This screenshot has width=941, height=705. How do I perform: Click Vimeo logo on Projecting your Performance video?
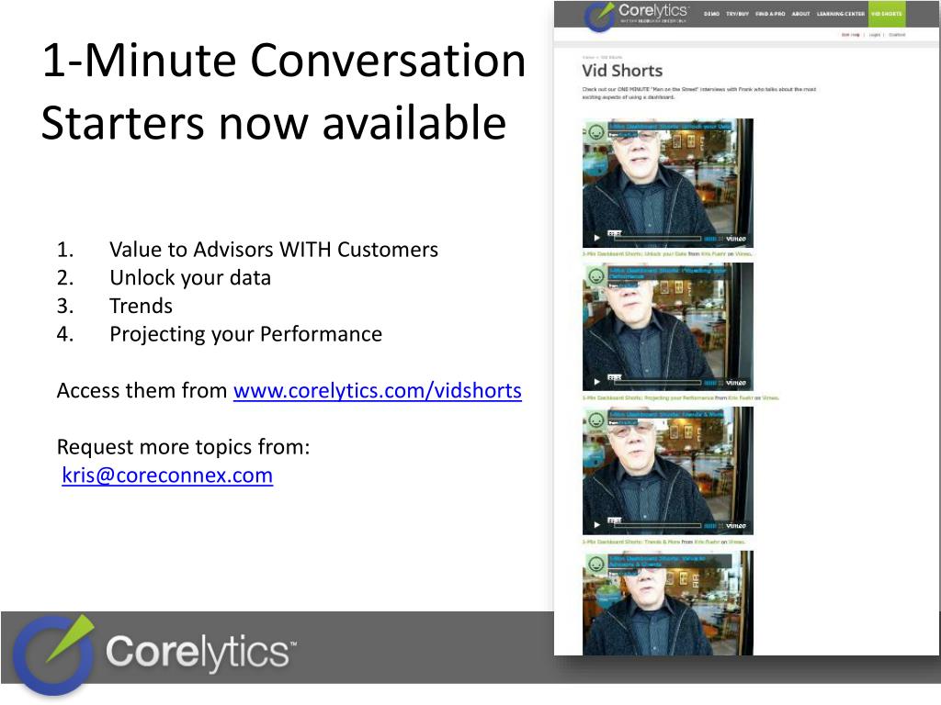736,383
